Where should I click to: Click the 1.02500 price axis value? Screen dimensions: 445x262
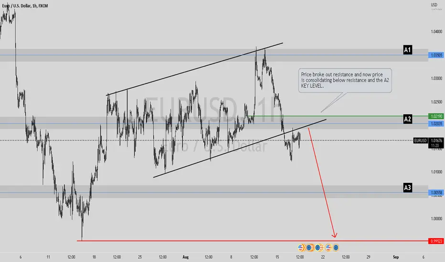(436, 101)
